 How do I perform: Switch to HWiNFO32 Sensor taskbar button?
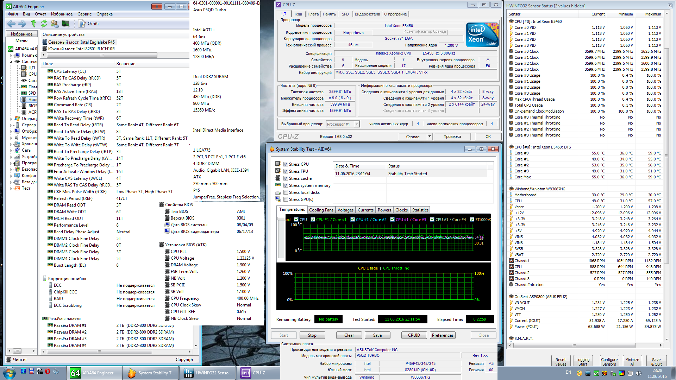point(207,373)
